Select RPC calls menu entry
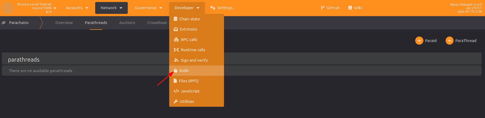 coord(196,40)
